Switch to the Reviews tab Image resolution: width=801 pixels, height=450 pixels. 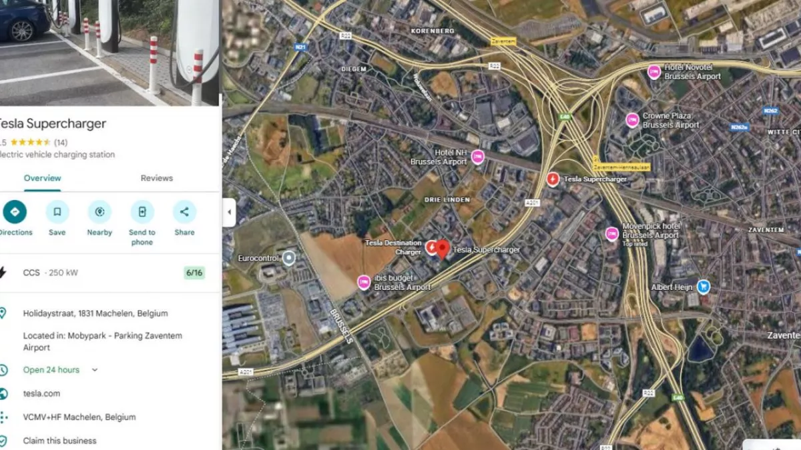point(157,178)
